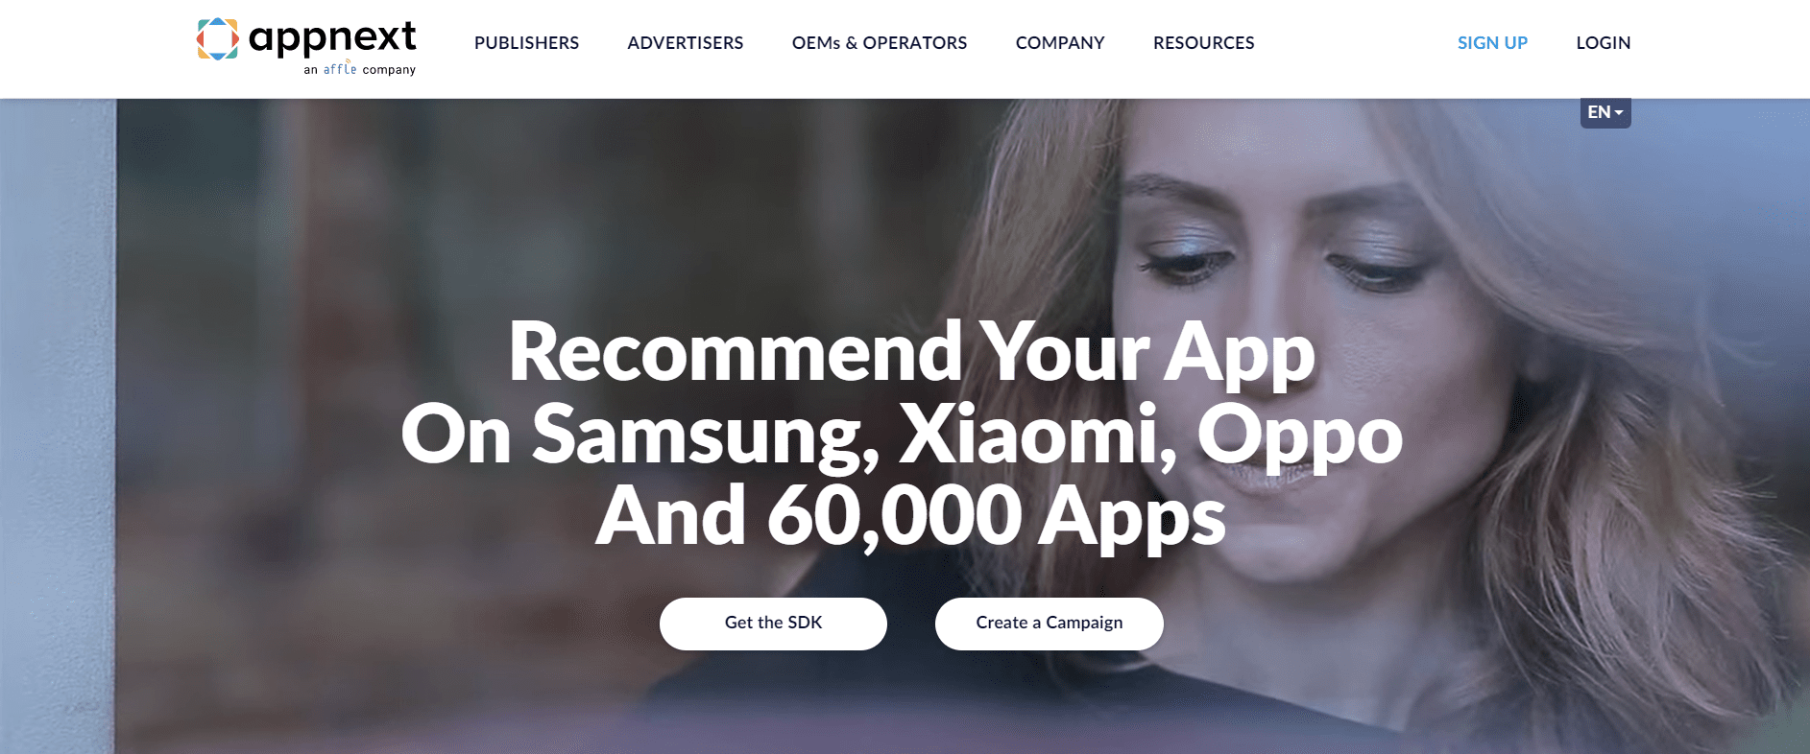Click the 'On Samsung, Xiaomi, Oppo' headline line
The width and height of the screenshot is (1810, 754).
pyautogui.click(x=902, y=435)
